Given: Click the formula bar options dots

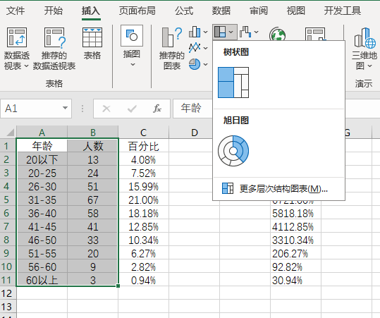Looking at the screenshot, I should pyautogui.click(x=82, y=109).
